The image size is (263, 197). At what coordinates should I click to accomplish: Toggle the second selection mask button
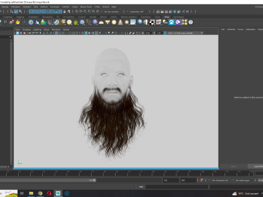[x=35, y=11]
